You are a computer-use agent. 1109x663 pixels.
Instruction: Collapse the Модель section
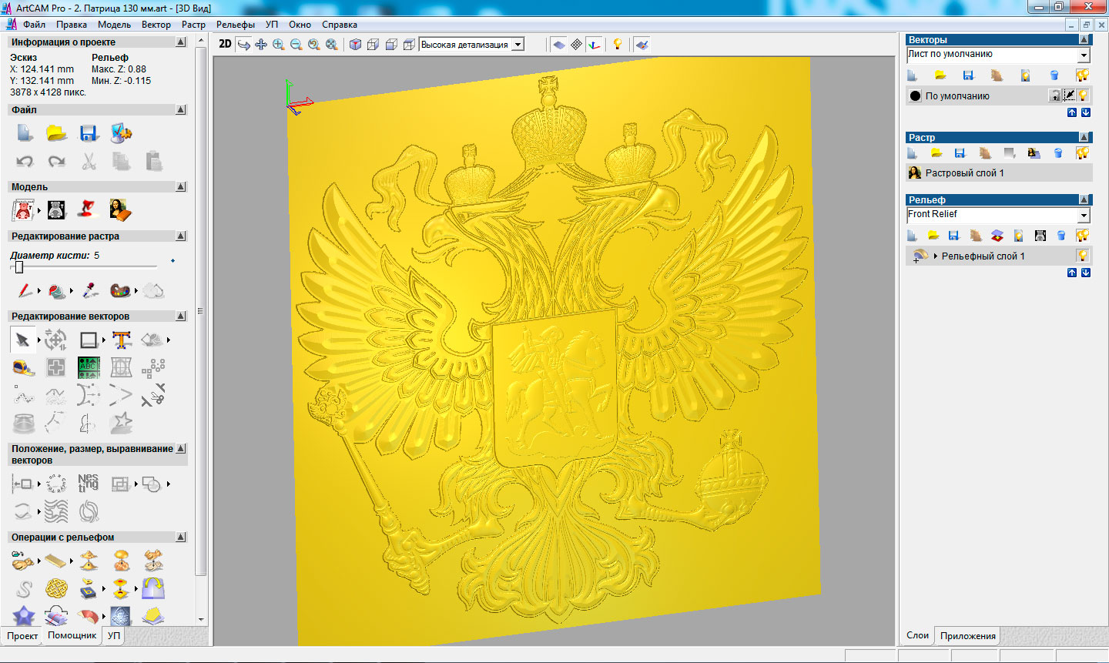click(181, 187)
